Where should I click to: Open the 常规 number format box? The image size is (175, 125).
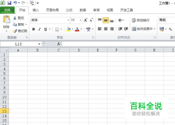point(167,20)
